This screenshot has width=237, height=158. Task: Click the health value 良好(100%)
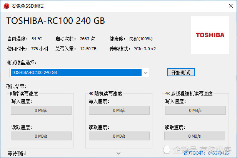(141, 39)
